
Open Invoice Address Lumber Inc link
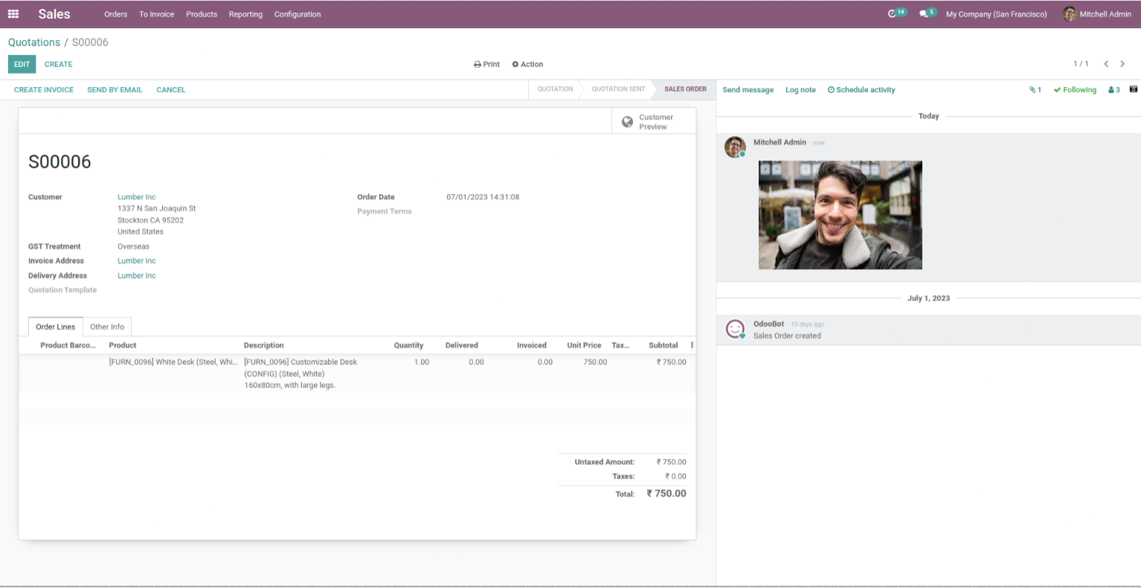coord(137,261)
